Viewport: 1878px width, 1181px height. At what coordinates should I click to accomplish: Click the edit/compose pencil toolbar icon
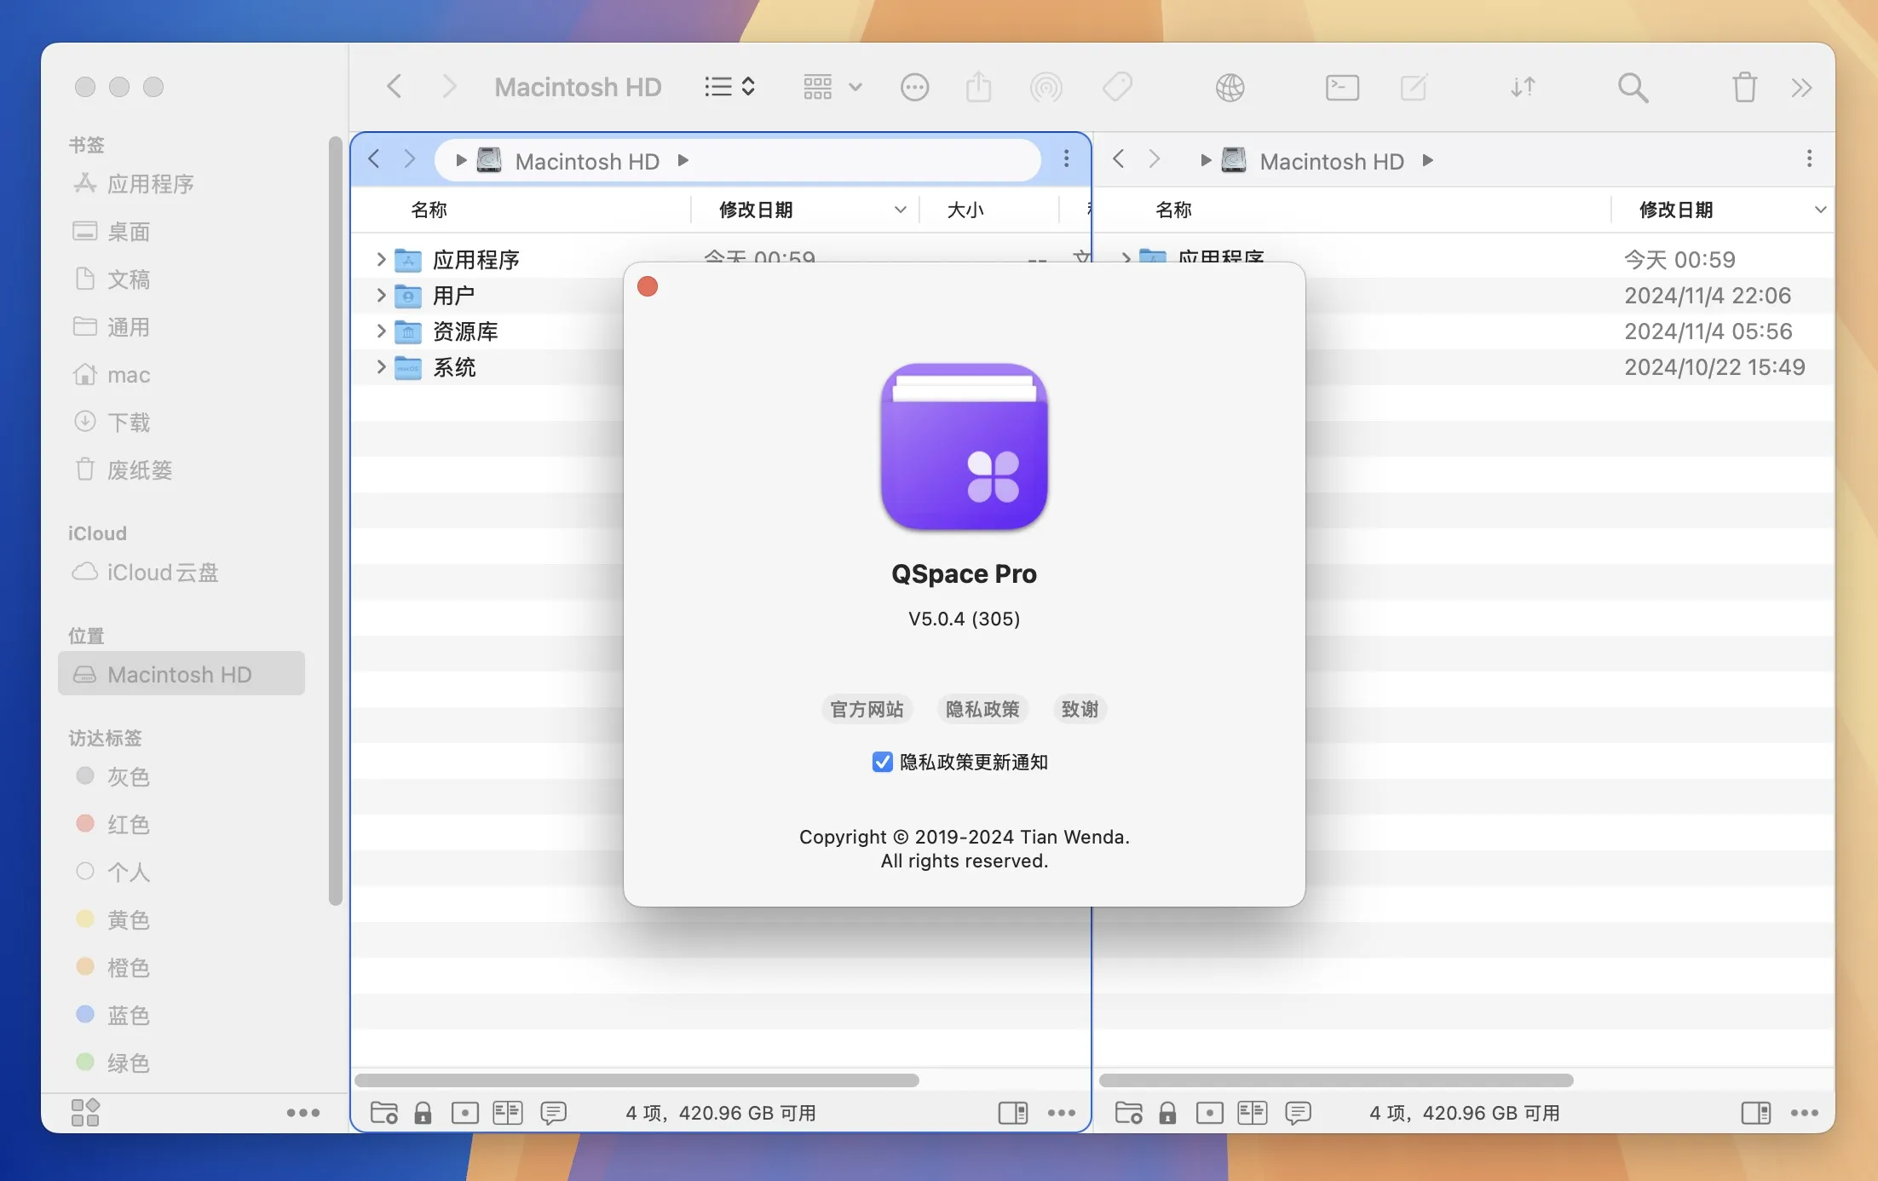click(x=1414, y=87)
